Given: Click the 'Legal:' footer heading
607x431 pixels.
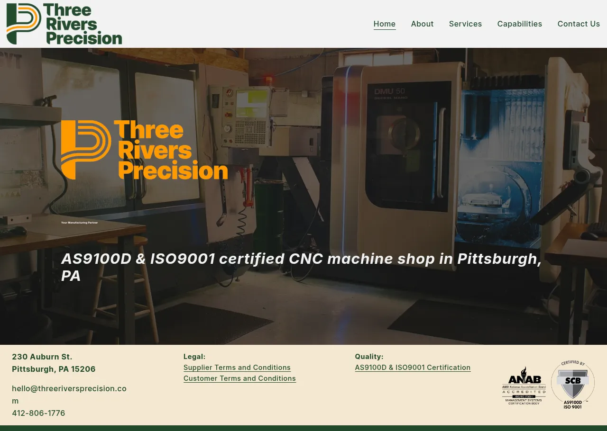Looking at the screenshot, I should pyautogui.click(x=194, y=357).
